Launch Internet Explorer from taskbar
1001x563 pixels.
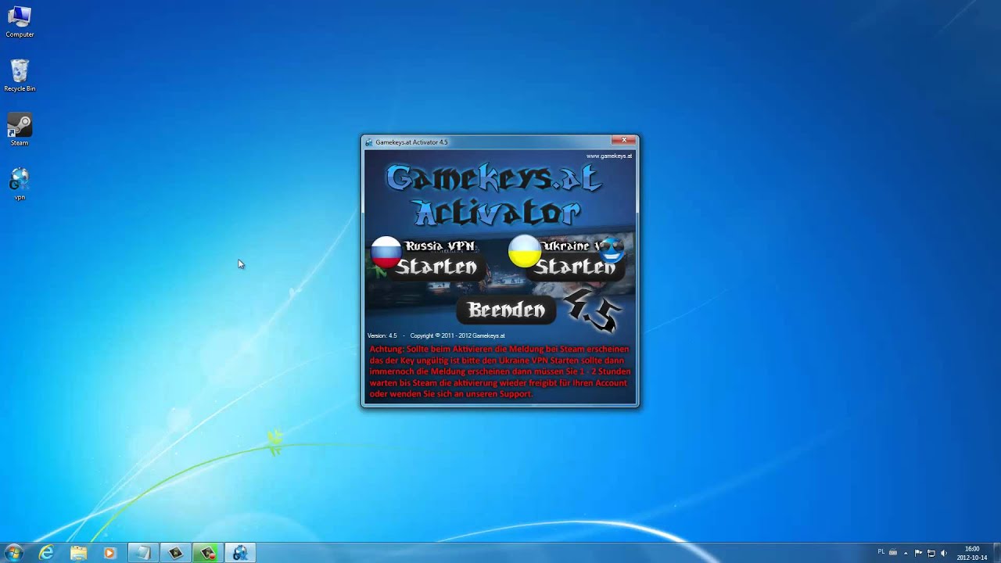47,553
